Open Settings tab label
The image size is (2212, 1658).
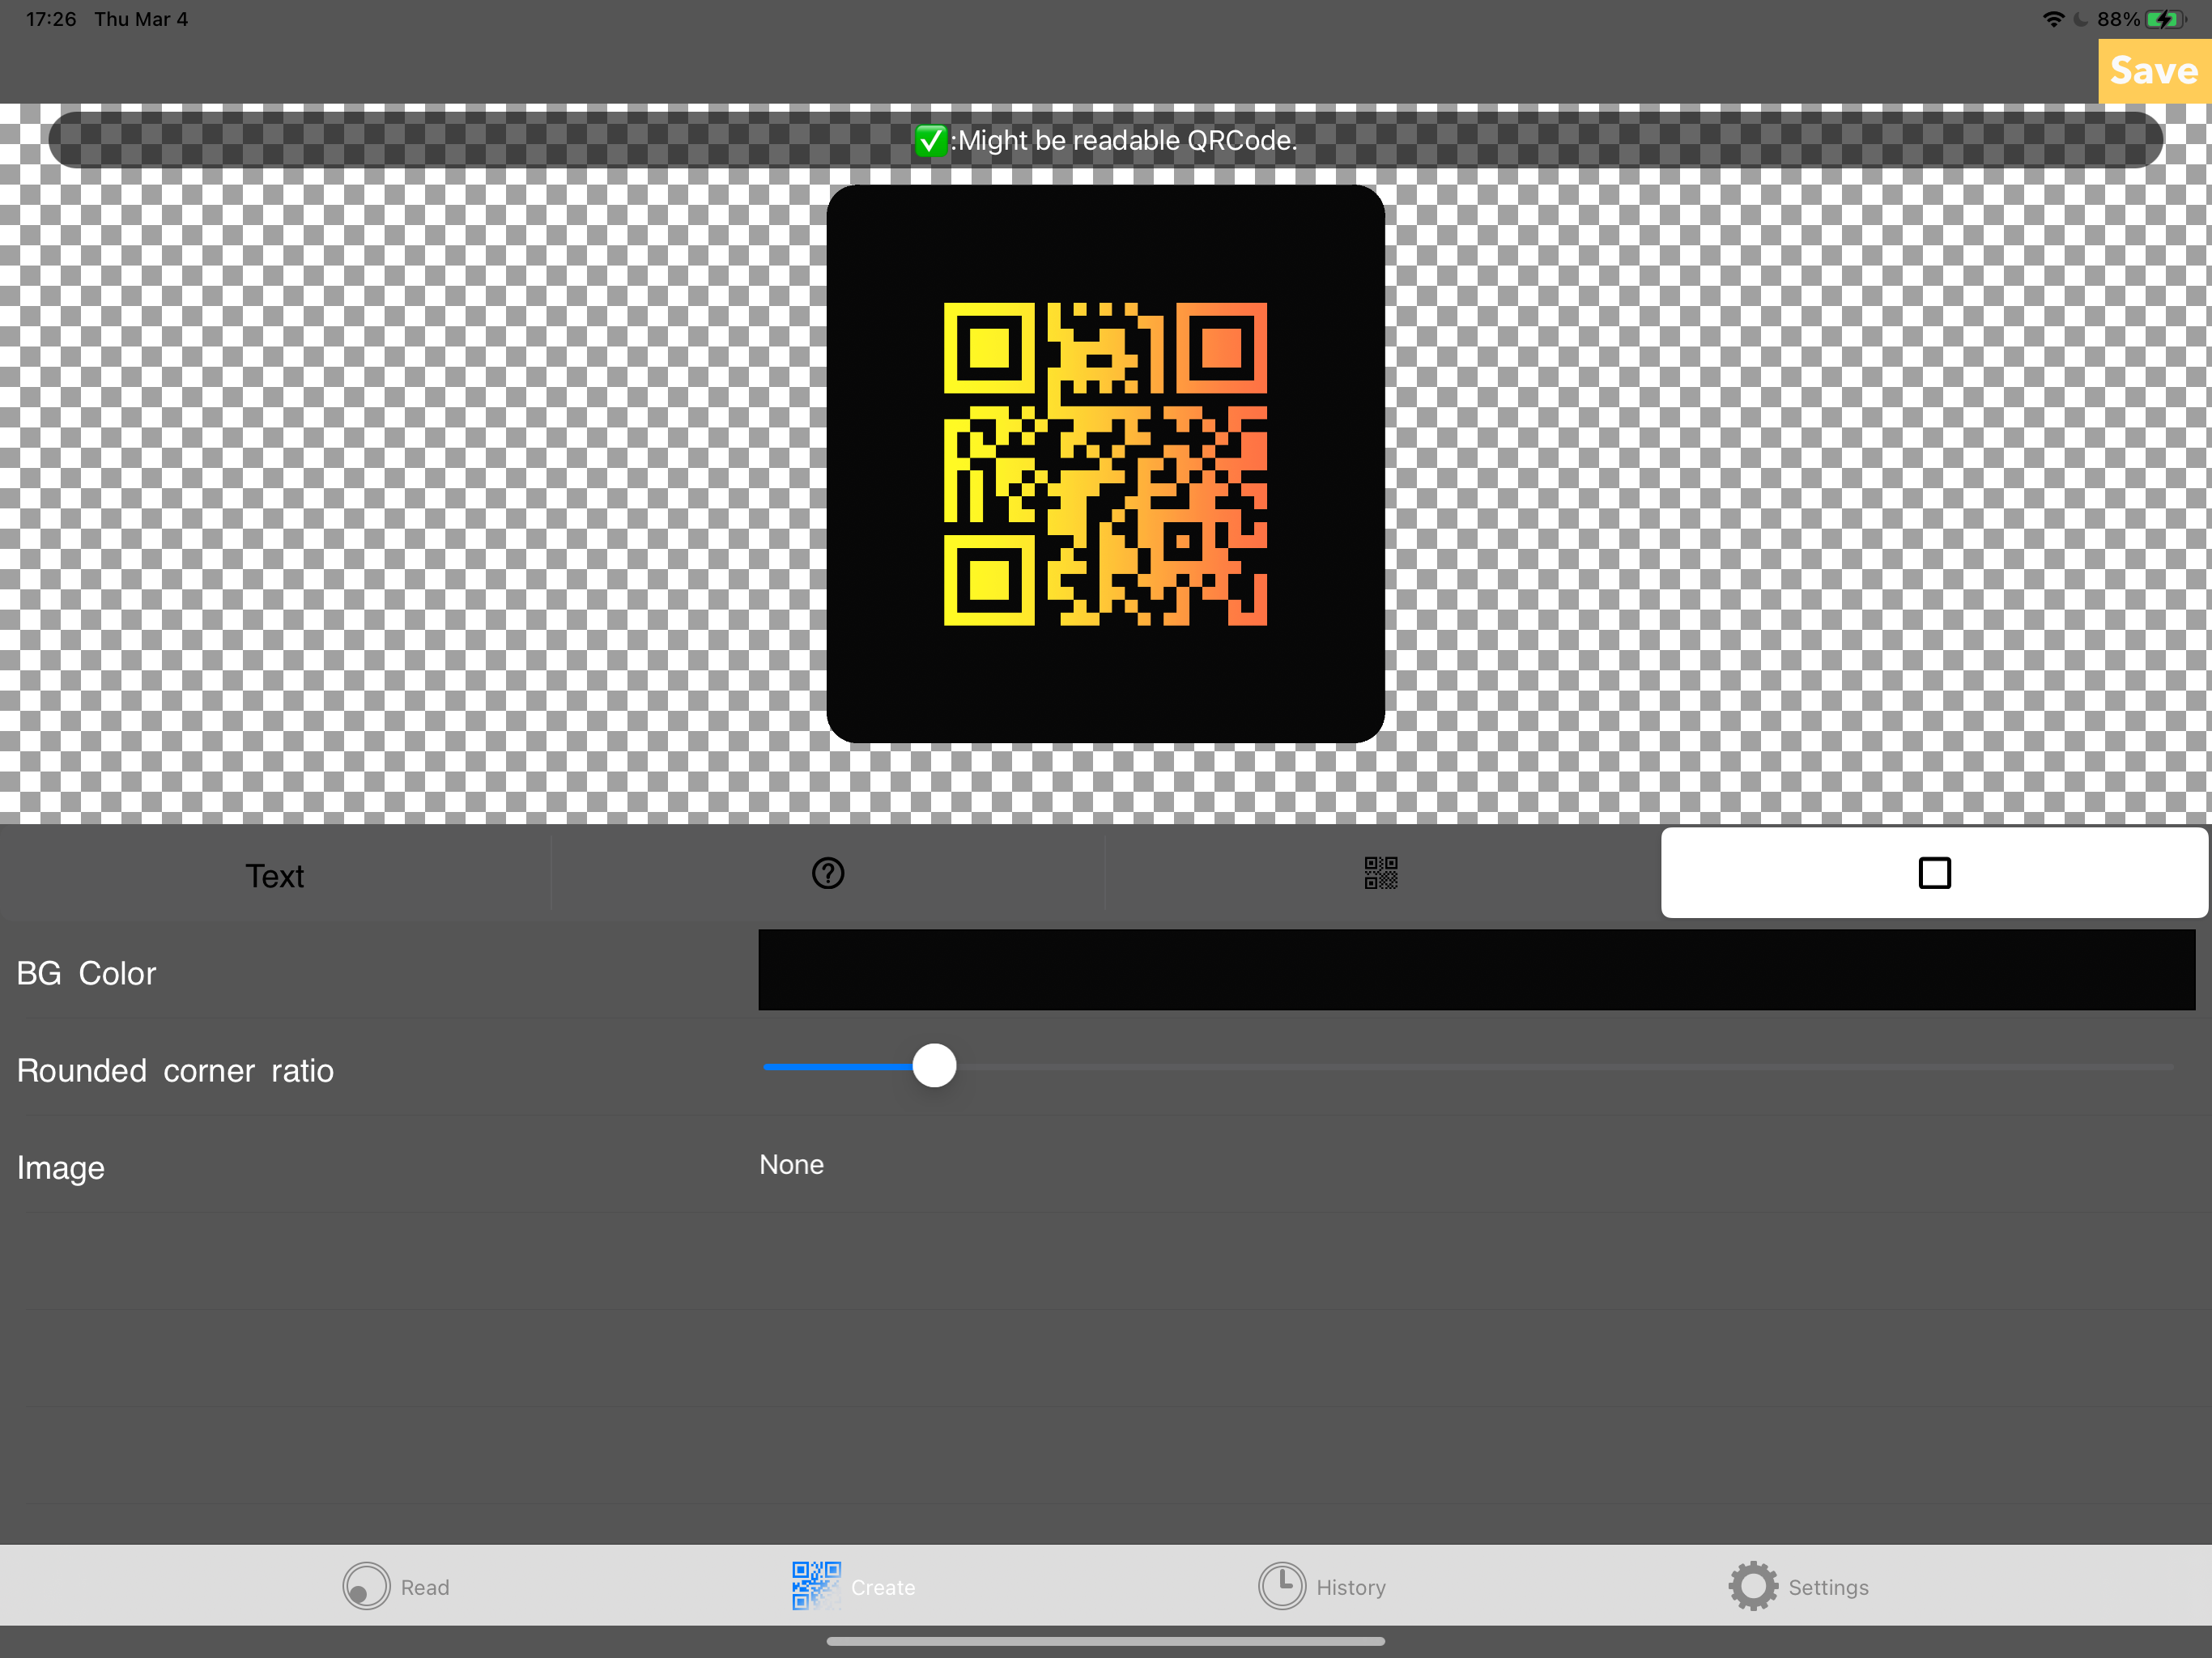(1828, 1588)
